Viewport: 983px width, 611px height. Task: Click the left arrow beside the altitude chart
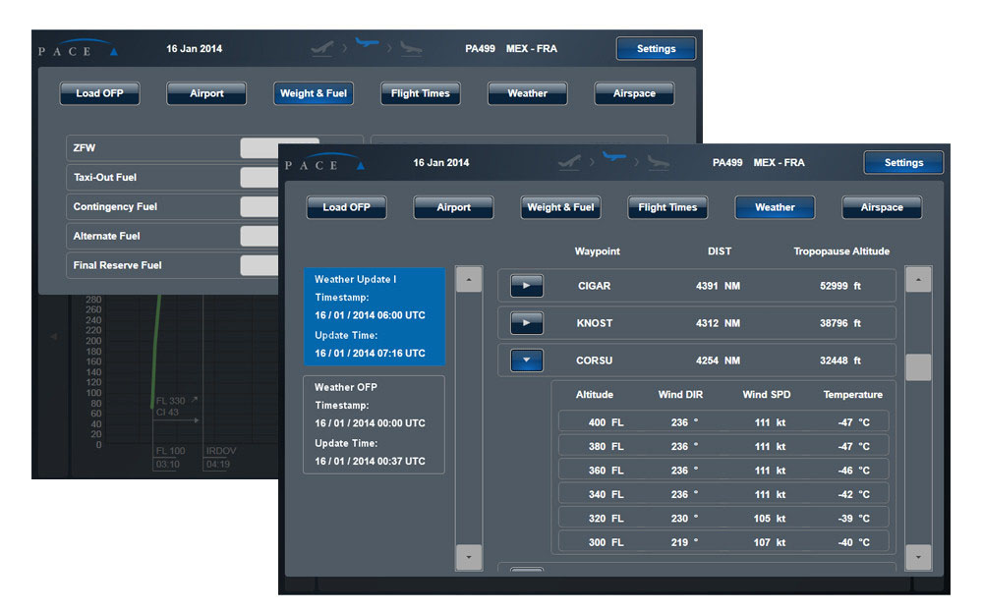[54, 337]
